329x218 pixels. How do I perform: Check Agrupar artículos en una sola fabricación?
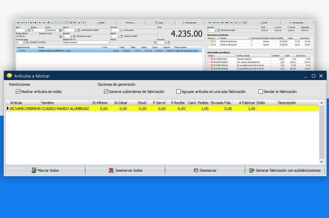179,92
